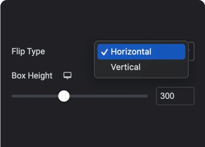Click the checkmark beside Horizontal
Image resolution: width=205 pixels, height=147 pixels.
104,52
